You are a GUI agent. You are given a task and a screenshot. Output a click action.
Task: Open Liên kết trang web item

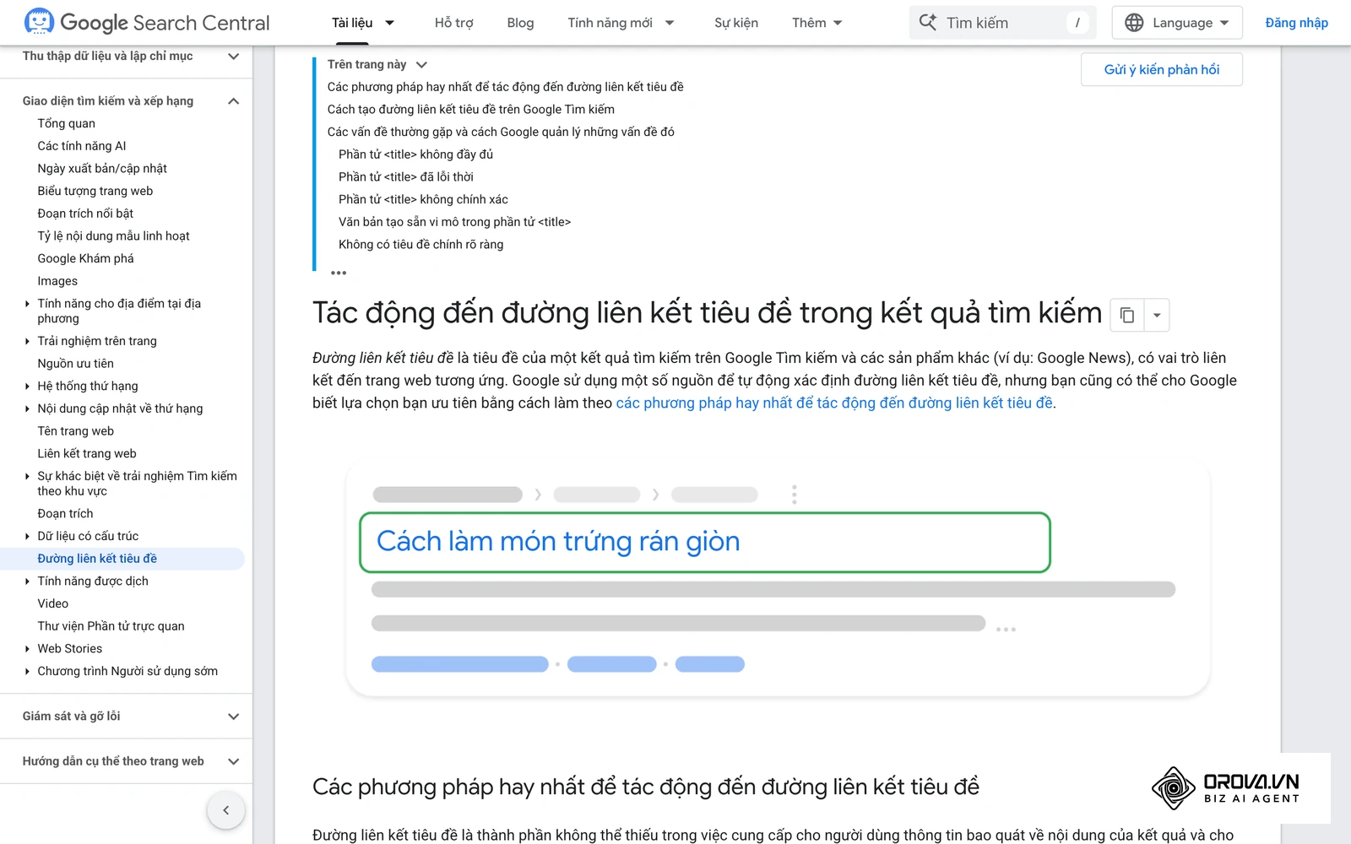click(x=87, y=453)
